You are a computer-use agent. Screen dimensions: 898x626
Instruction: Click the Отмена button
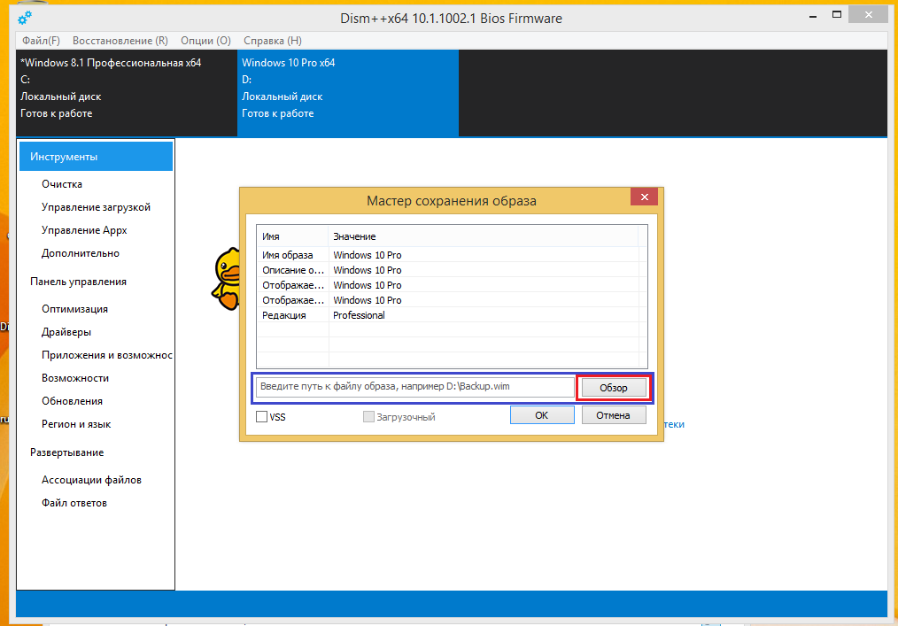(x=614, y=415)
